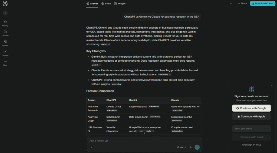The image size is (277, 153).
Task: Click the Share button
Action: click(x=242, y=4)
